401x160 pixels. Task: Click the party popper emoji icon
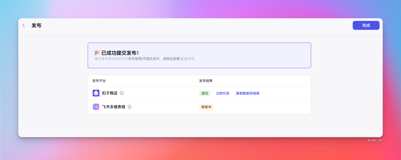pyautogui.click(x=97, y=53)
